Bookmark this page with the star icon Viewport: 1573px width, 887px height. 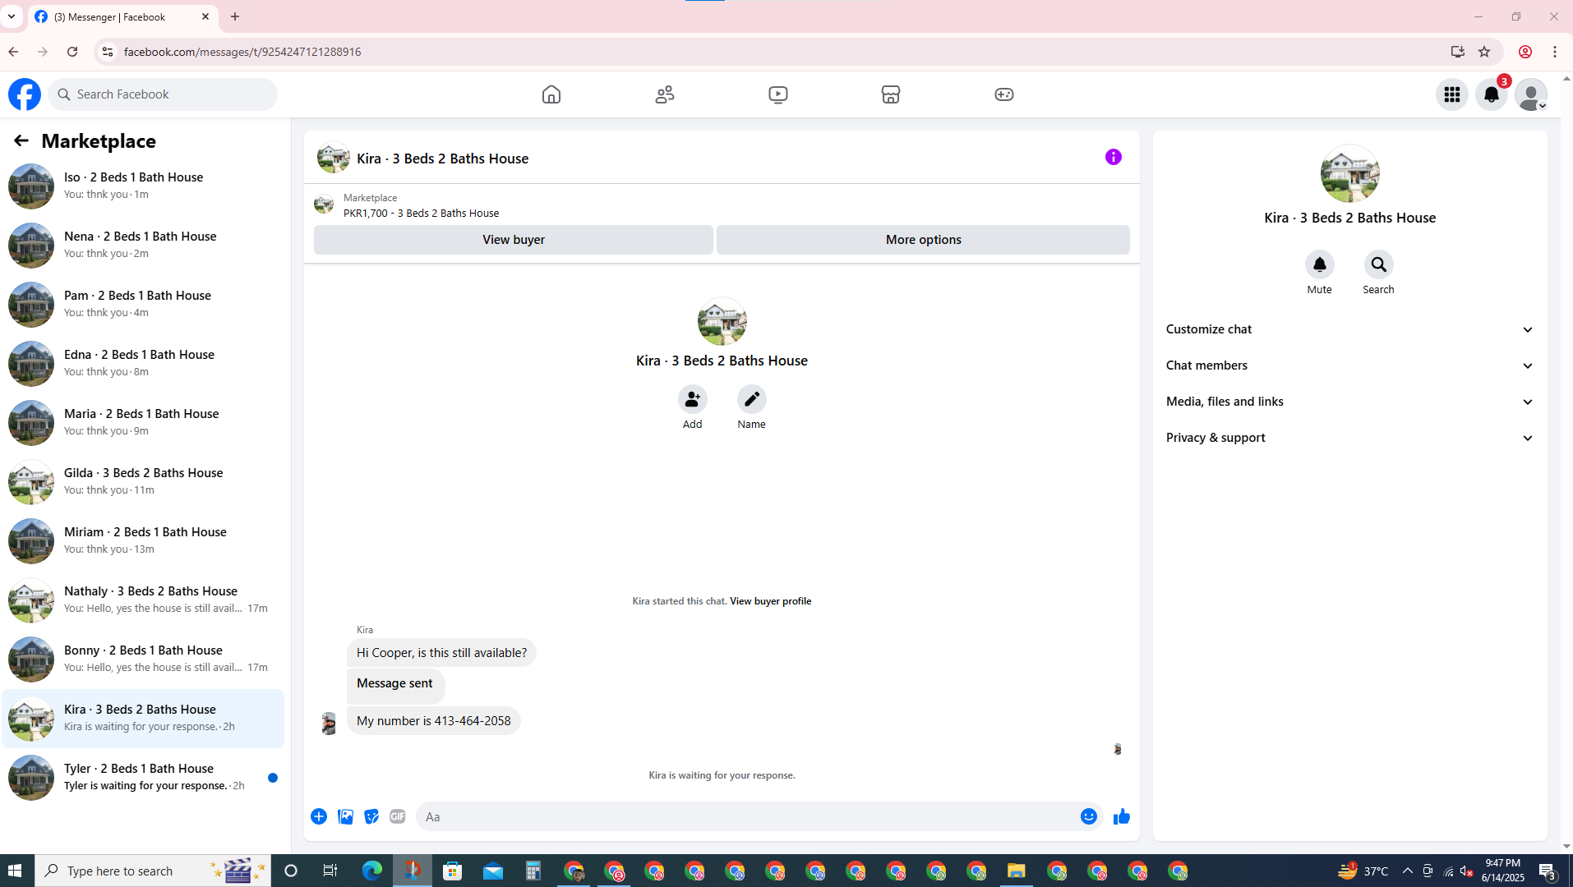[1483, 52]
